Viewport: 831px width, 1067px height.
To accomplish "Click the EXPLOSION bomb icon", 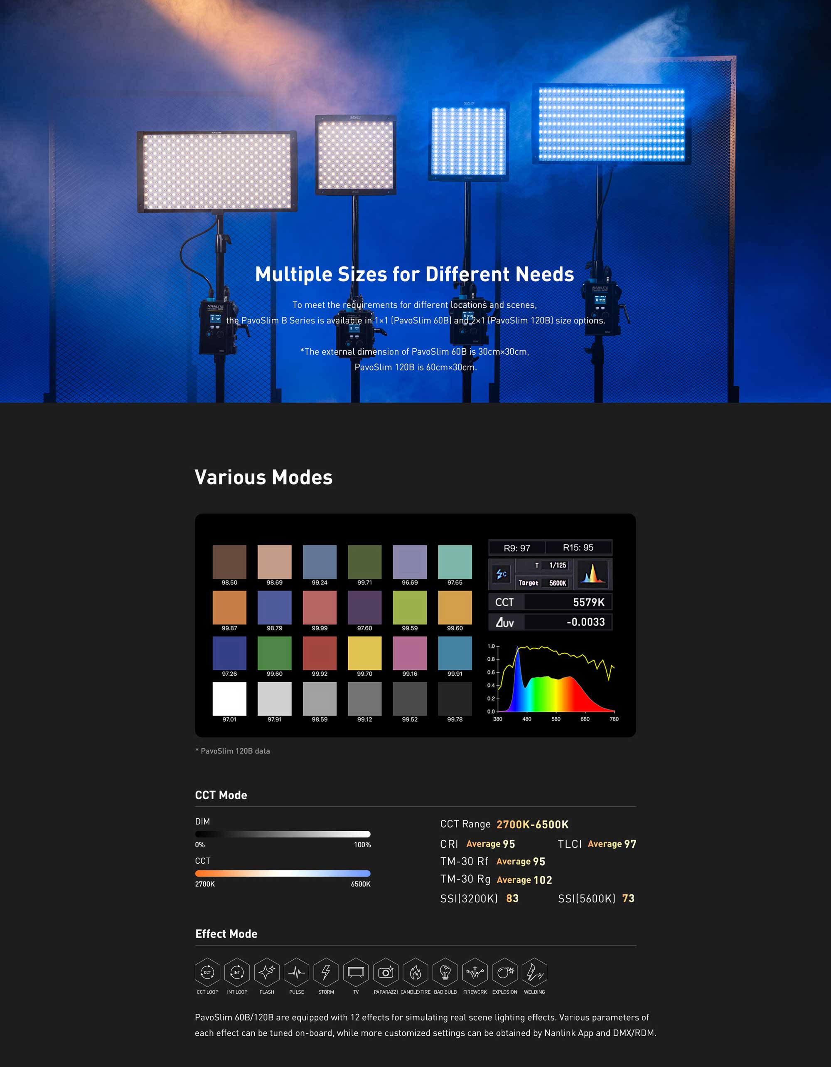I will click(505, 972).
